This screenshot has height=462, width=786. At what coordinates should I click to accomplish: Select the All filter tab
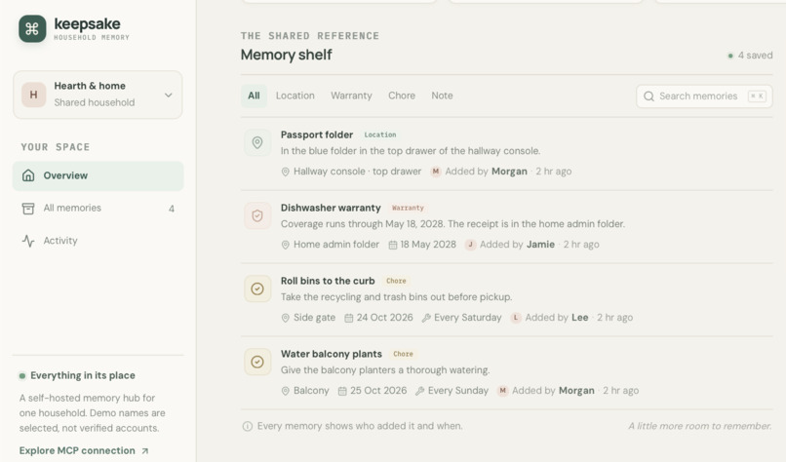(x=254, y=96)
